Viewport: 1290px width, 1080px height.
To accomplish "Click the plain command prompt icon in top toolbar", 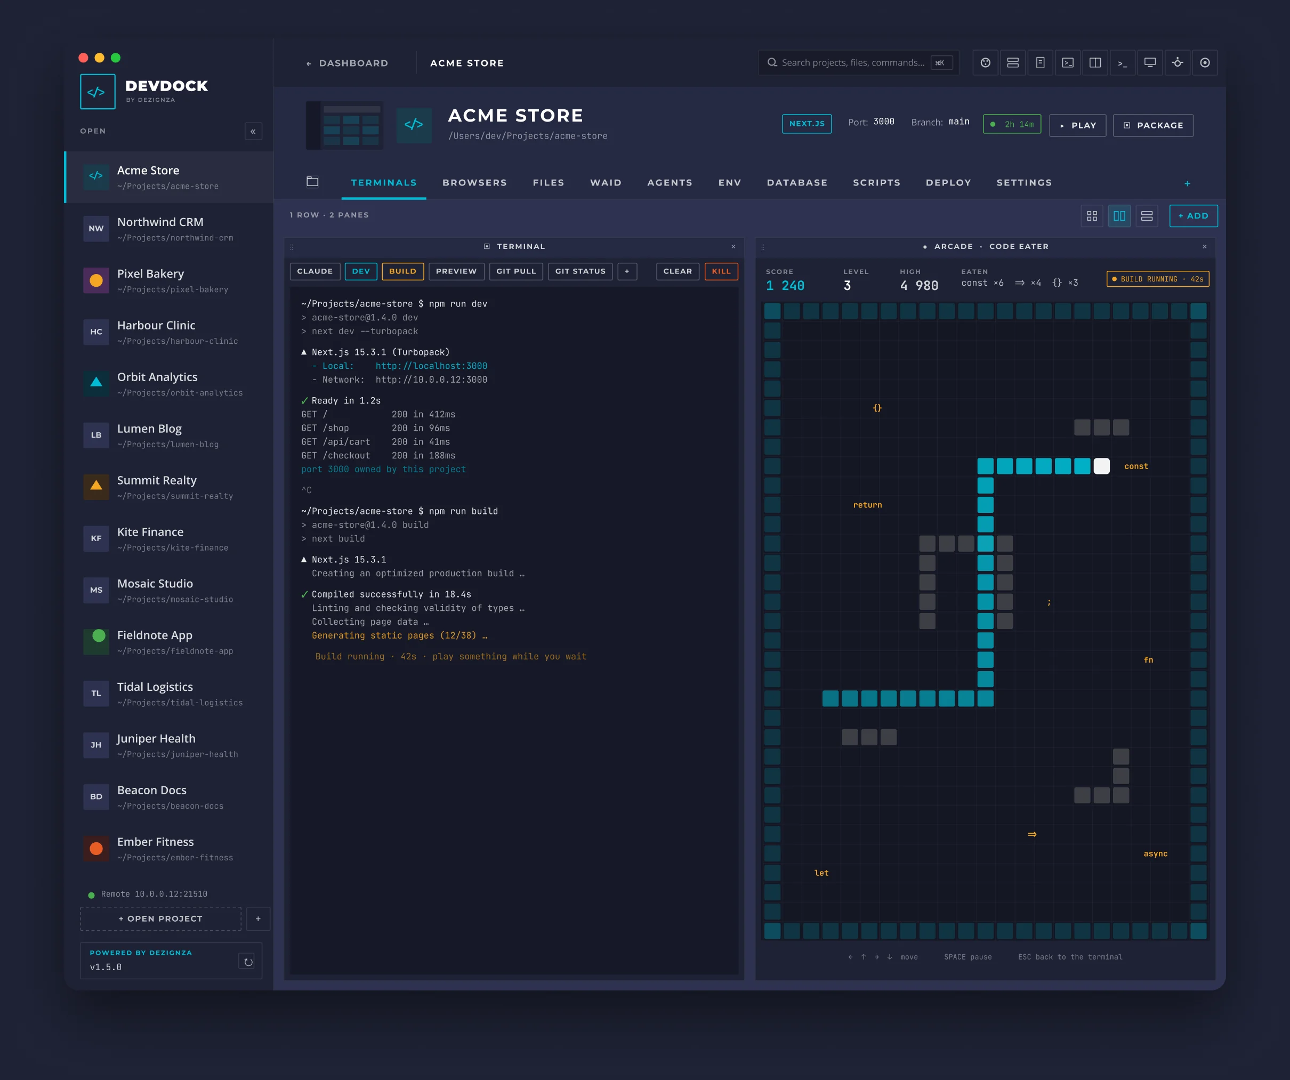I will tap(1122, 63).
